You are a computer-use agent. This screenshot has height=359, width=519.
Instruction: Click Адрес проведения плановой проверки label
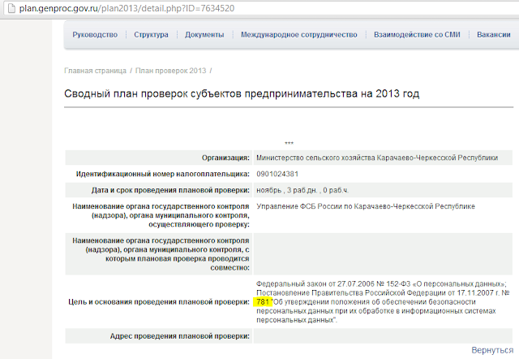click(180, 336)
